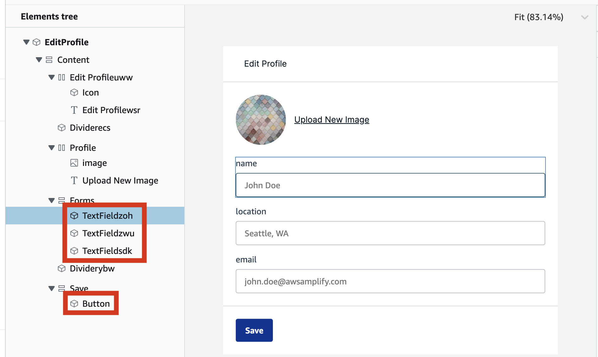Click the Icon element cube icon

tap(74, 92)
